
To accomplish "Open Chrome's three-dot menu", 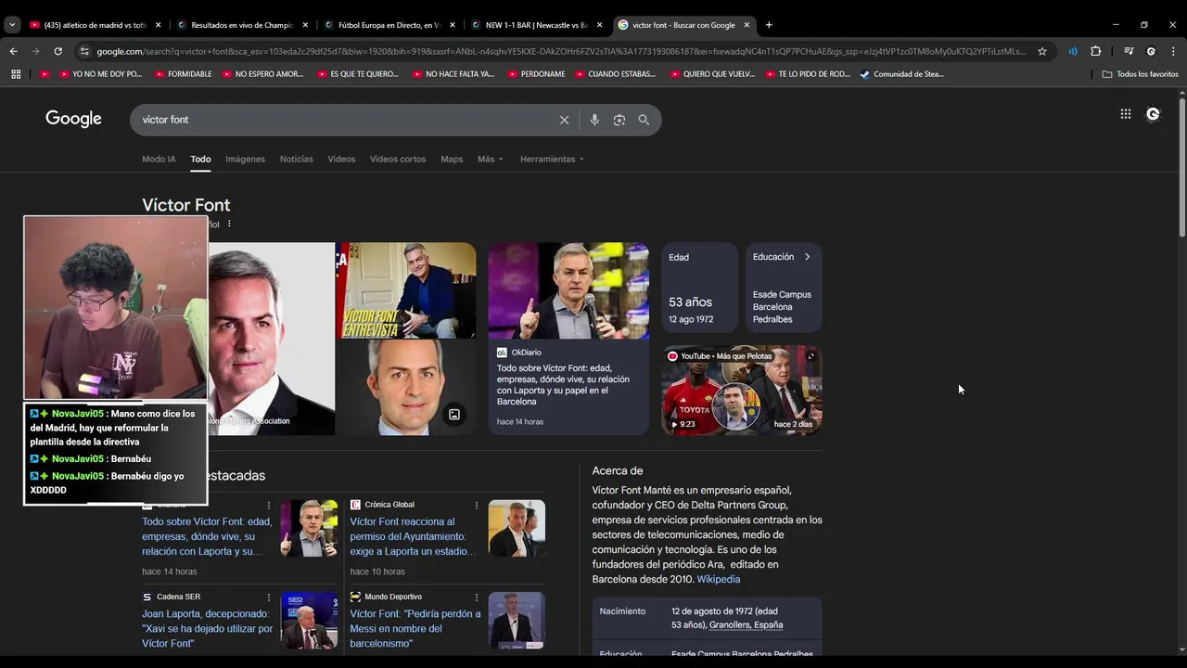I will [x=1173, y=51].
